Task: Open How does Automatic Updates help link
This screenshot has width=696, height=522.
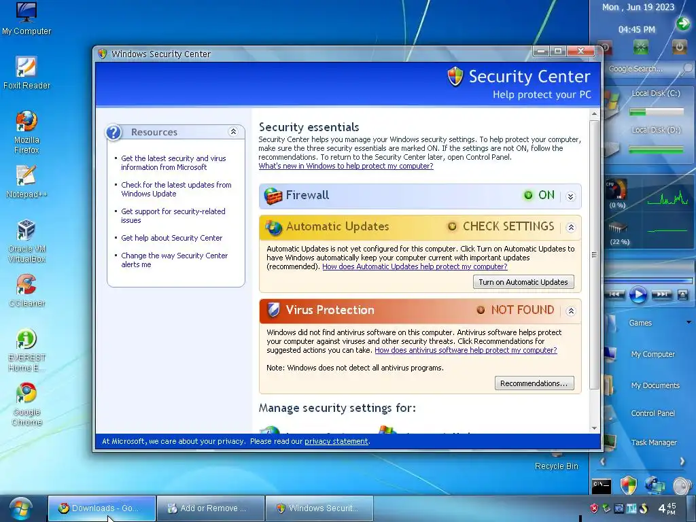Action: [x=415, y=266]
